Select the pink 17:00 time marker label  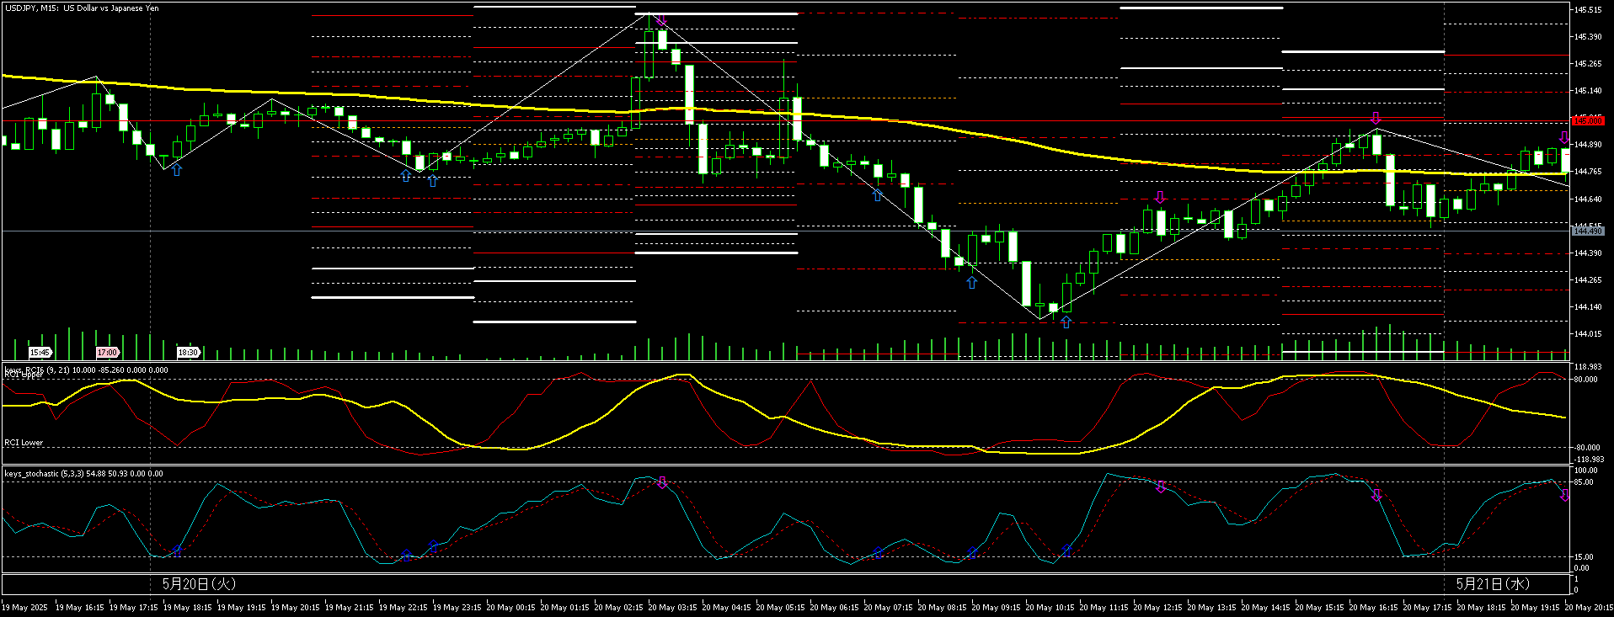(x=107, y=353)
